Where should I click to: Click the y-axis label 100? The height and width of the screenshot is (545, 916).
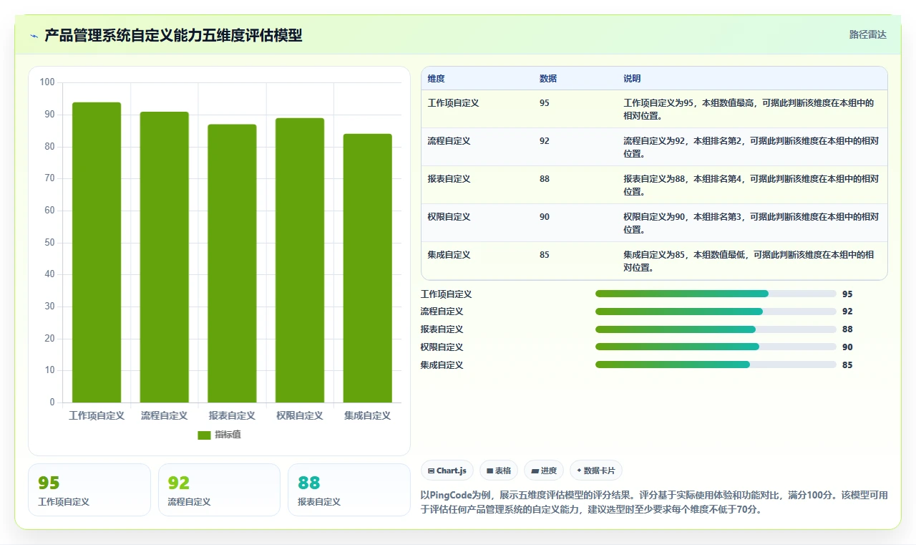coord(47,82)
